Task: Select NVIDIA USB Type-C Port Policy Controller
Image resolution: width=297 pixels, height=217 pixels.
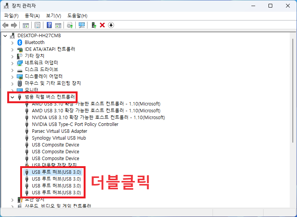Action: click(x=75, y=124)
